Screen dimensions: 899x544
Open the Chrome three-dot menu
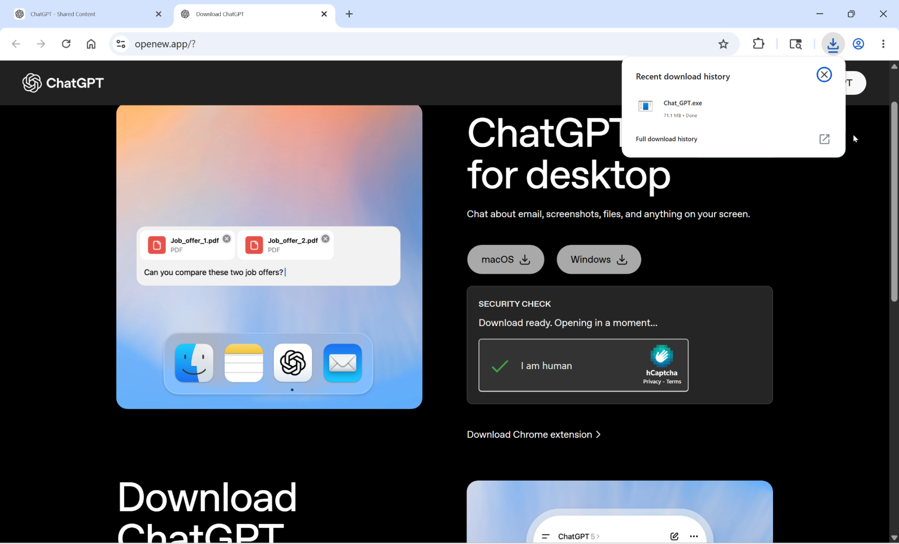883,44
